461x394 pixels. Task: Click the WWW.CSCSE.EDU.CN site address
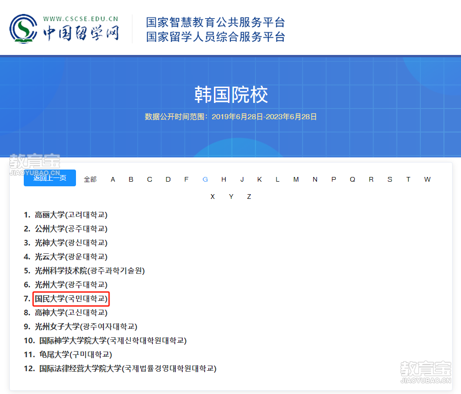click(81, 19)
